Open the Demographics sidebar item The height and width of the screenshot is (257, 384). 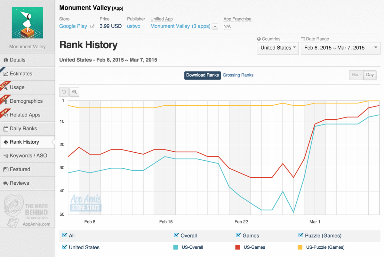(x=28, y=101)
